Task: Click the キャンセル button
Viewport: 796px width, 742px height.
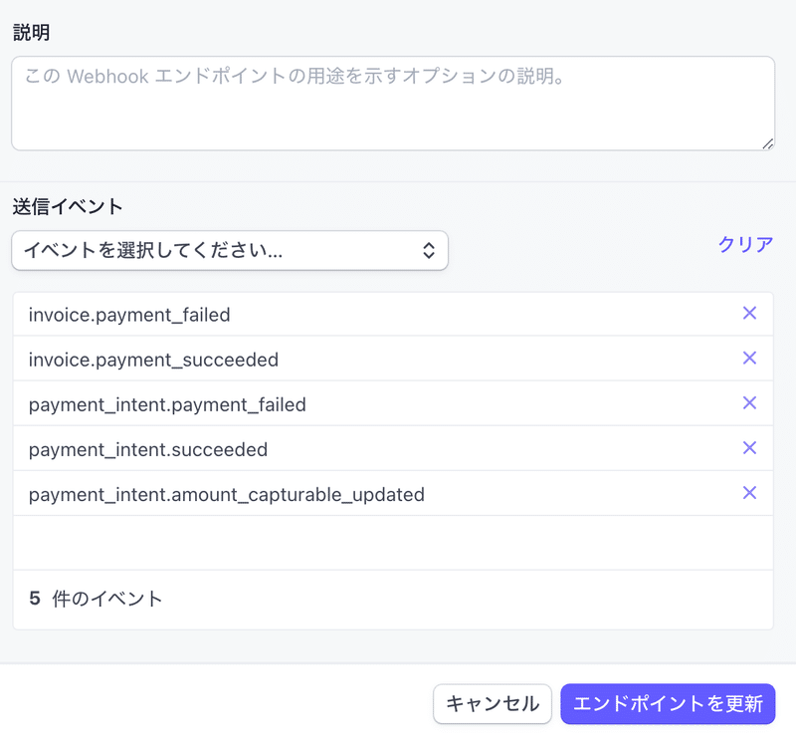Action: click(492, 704)
